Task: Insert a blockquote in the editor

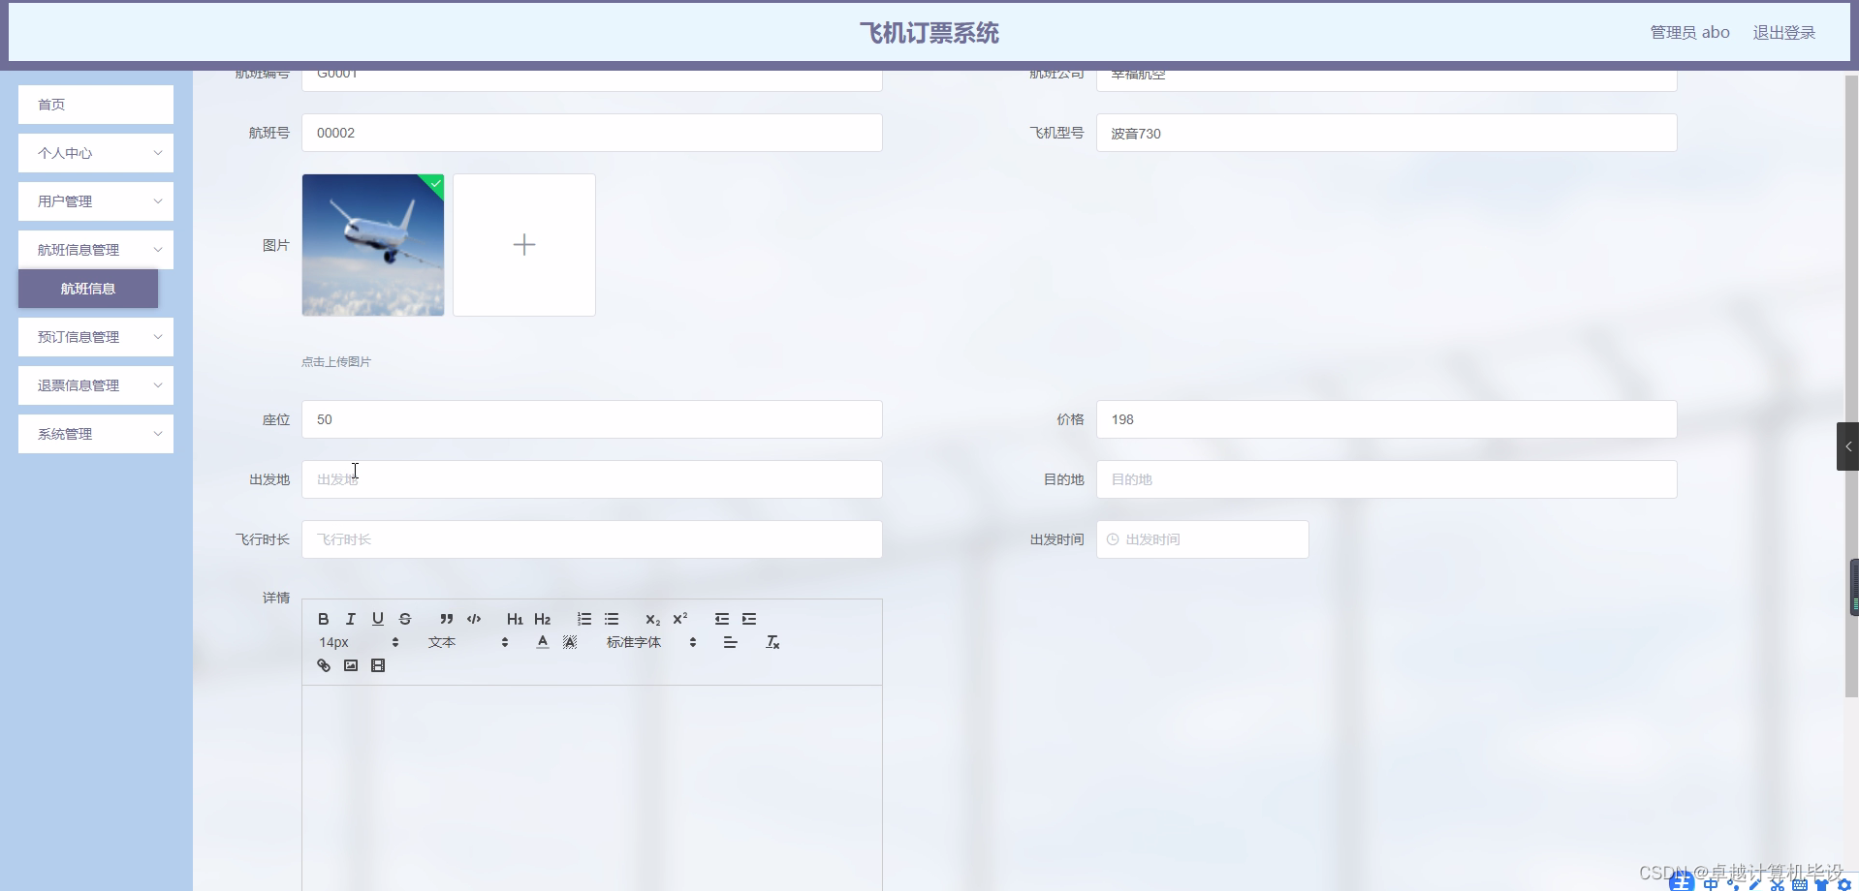Action: [446, 619]
